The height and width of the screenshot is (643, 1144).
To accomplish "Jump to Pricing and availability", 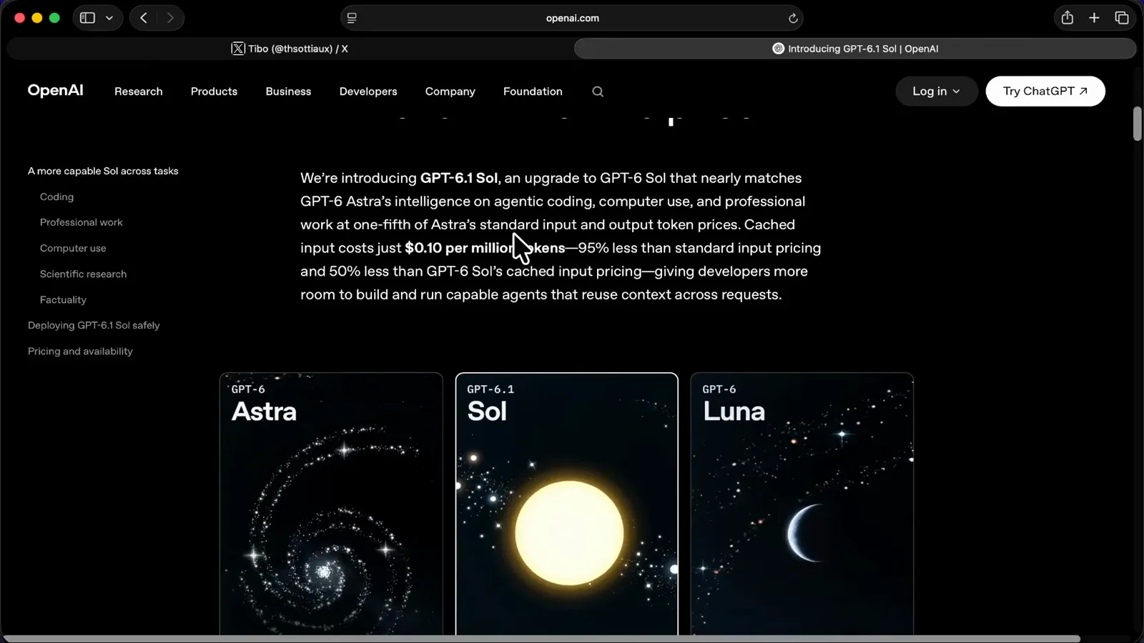I will point(80,351).
